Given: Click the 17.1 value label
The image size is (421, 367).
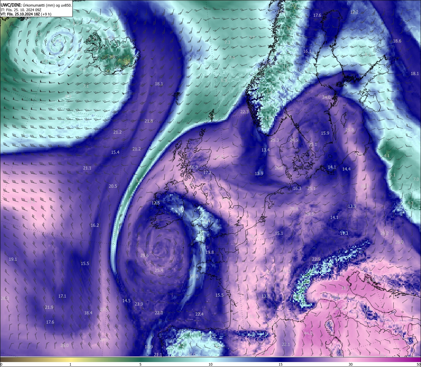Looking at the screenshot, I should click(62, 296).
